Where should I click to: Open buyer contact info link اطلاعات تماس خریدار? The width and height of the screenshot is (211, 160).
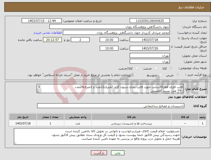tap(48, 33)
